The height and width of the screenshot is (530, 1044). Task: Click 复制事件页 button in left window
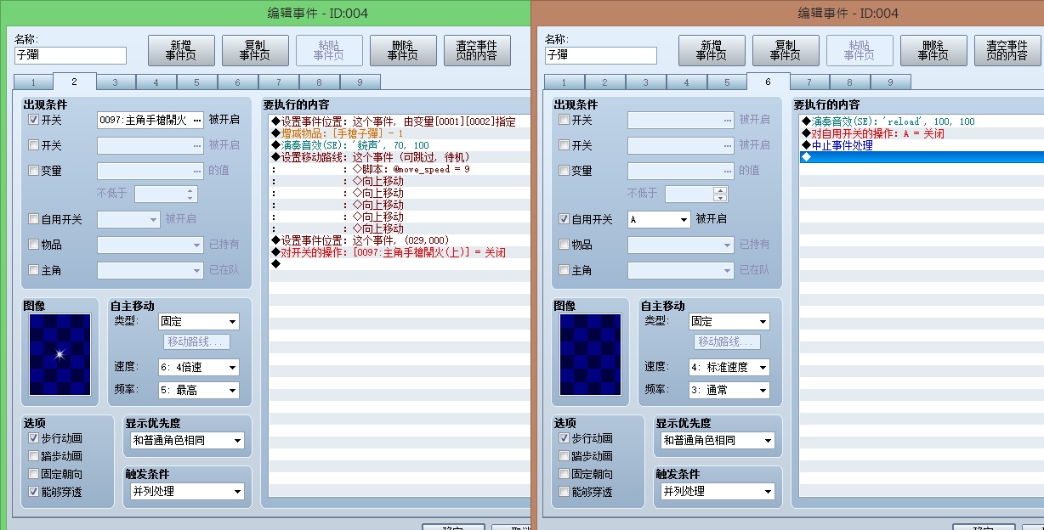click(x=255, y=50)
